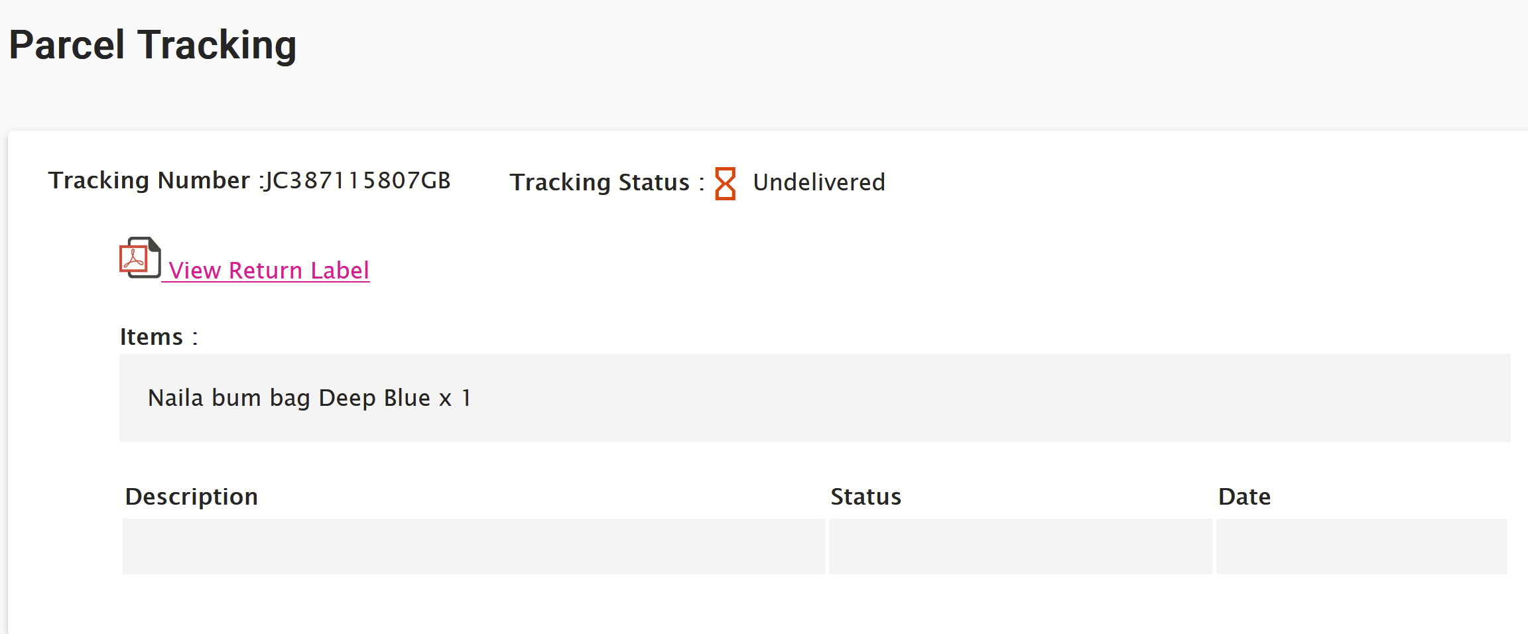Click the empty Description table cell
Screen dimensions: 1528x634
coord(474,546)
